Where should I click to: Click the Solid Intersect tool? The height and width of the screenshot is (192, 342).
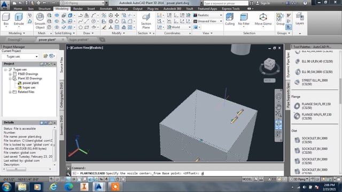pyautogui.click(x=57, y=27)
